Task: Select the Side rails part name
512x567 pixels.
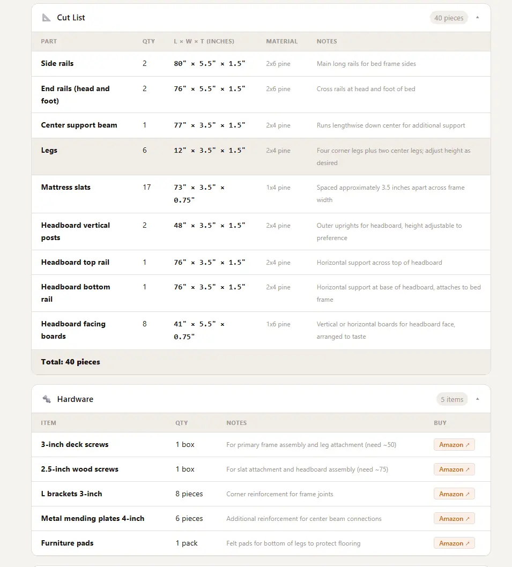Action: pos(57,63)
